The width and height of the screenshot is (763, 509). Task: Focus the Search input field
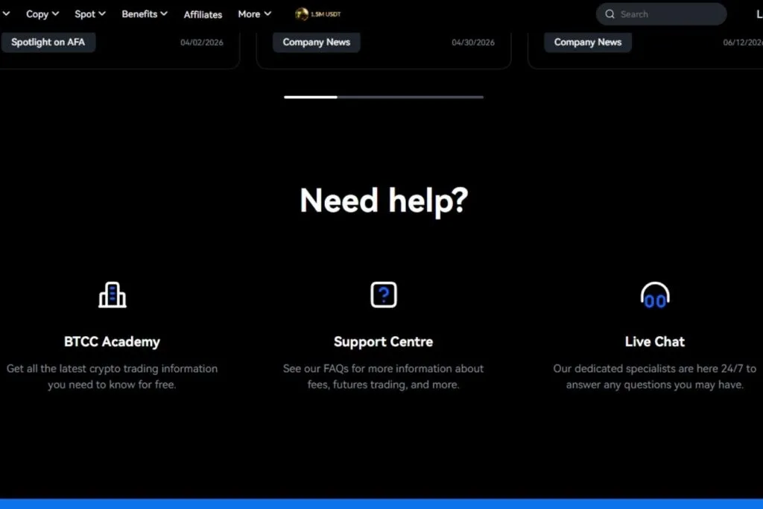pos(662,14)
